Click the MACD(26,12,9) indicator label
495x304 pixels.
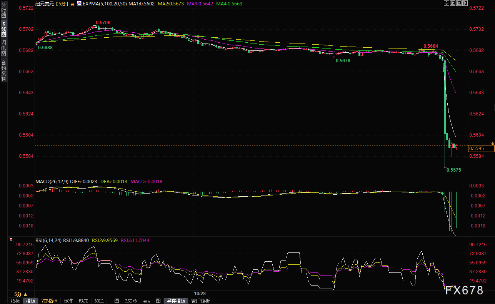(x=52, y=181)
